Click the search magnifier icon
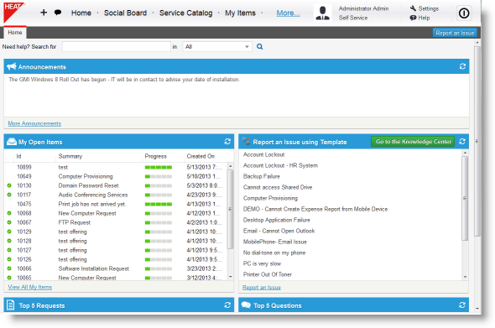The height and width of the screenshot is (328, 495). 259,47
